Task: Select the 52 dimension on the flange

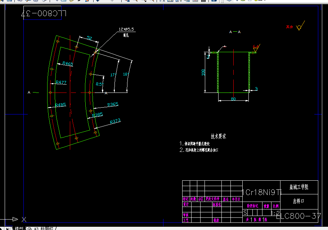Action: (89, 38)
